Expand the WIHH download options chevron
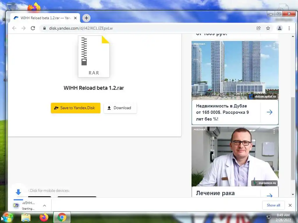 coord(45,206)
